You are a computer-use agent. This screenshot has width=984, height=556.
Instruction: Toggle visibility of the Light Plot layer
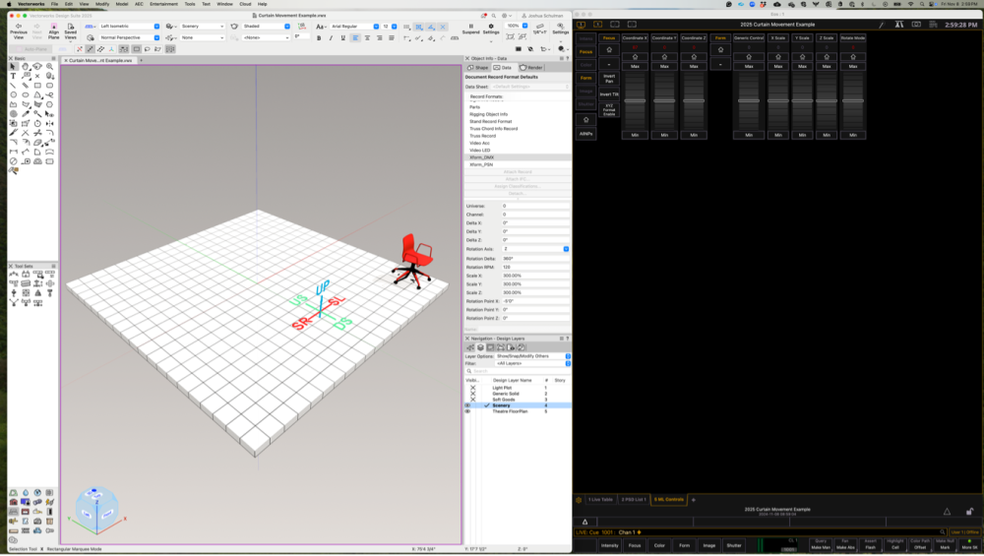[472, 388]
